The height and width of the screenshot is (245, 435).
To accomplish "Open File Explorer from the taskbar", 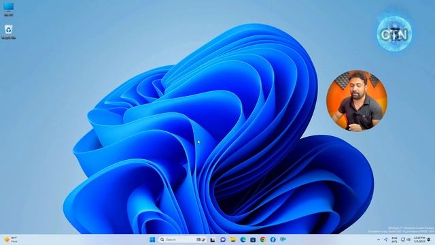I will tap(232, 240).
